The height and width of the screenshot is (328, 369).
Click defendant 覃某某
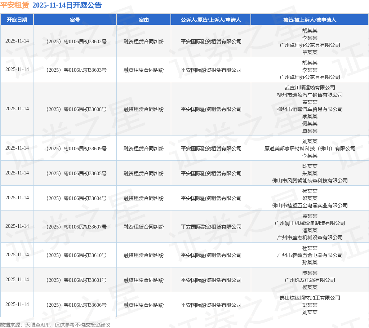(310, 131)
